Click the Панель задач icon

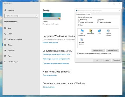5,62
